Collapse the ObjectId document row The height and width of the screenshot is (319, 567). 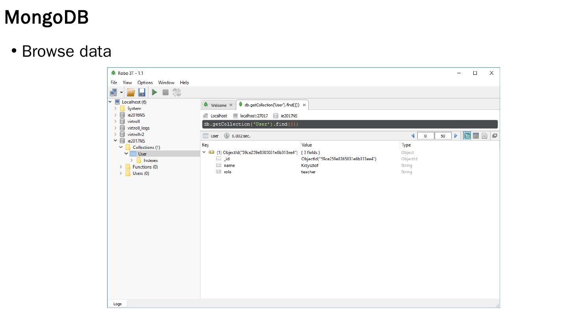coord(204,152)
